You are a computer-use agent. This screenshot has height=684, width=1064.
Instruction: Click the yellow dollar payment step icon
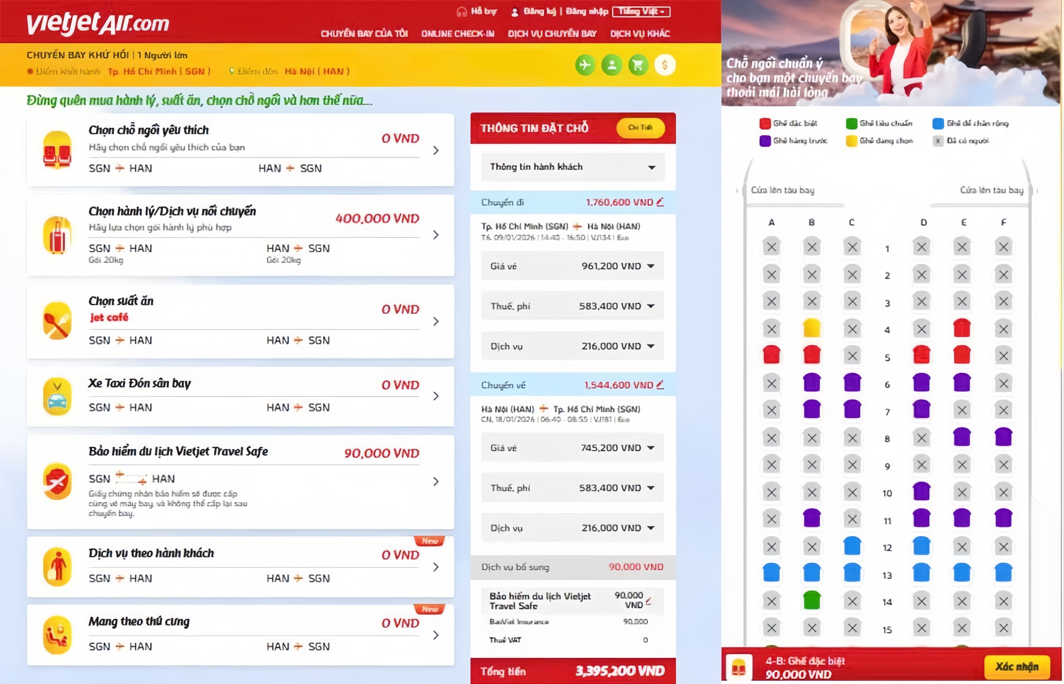pyautogui.click(x=665, y=65)
